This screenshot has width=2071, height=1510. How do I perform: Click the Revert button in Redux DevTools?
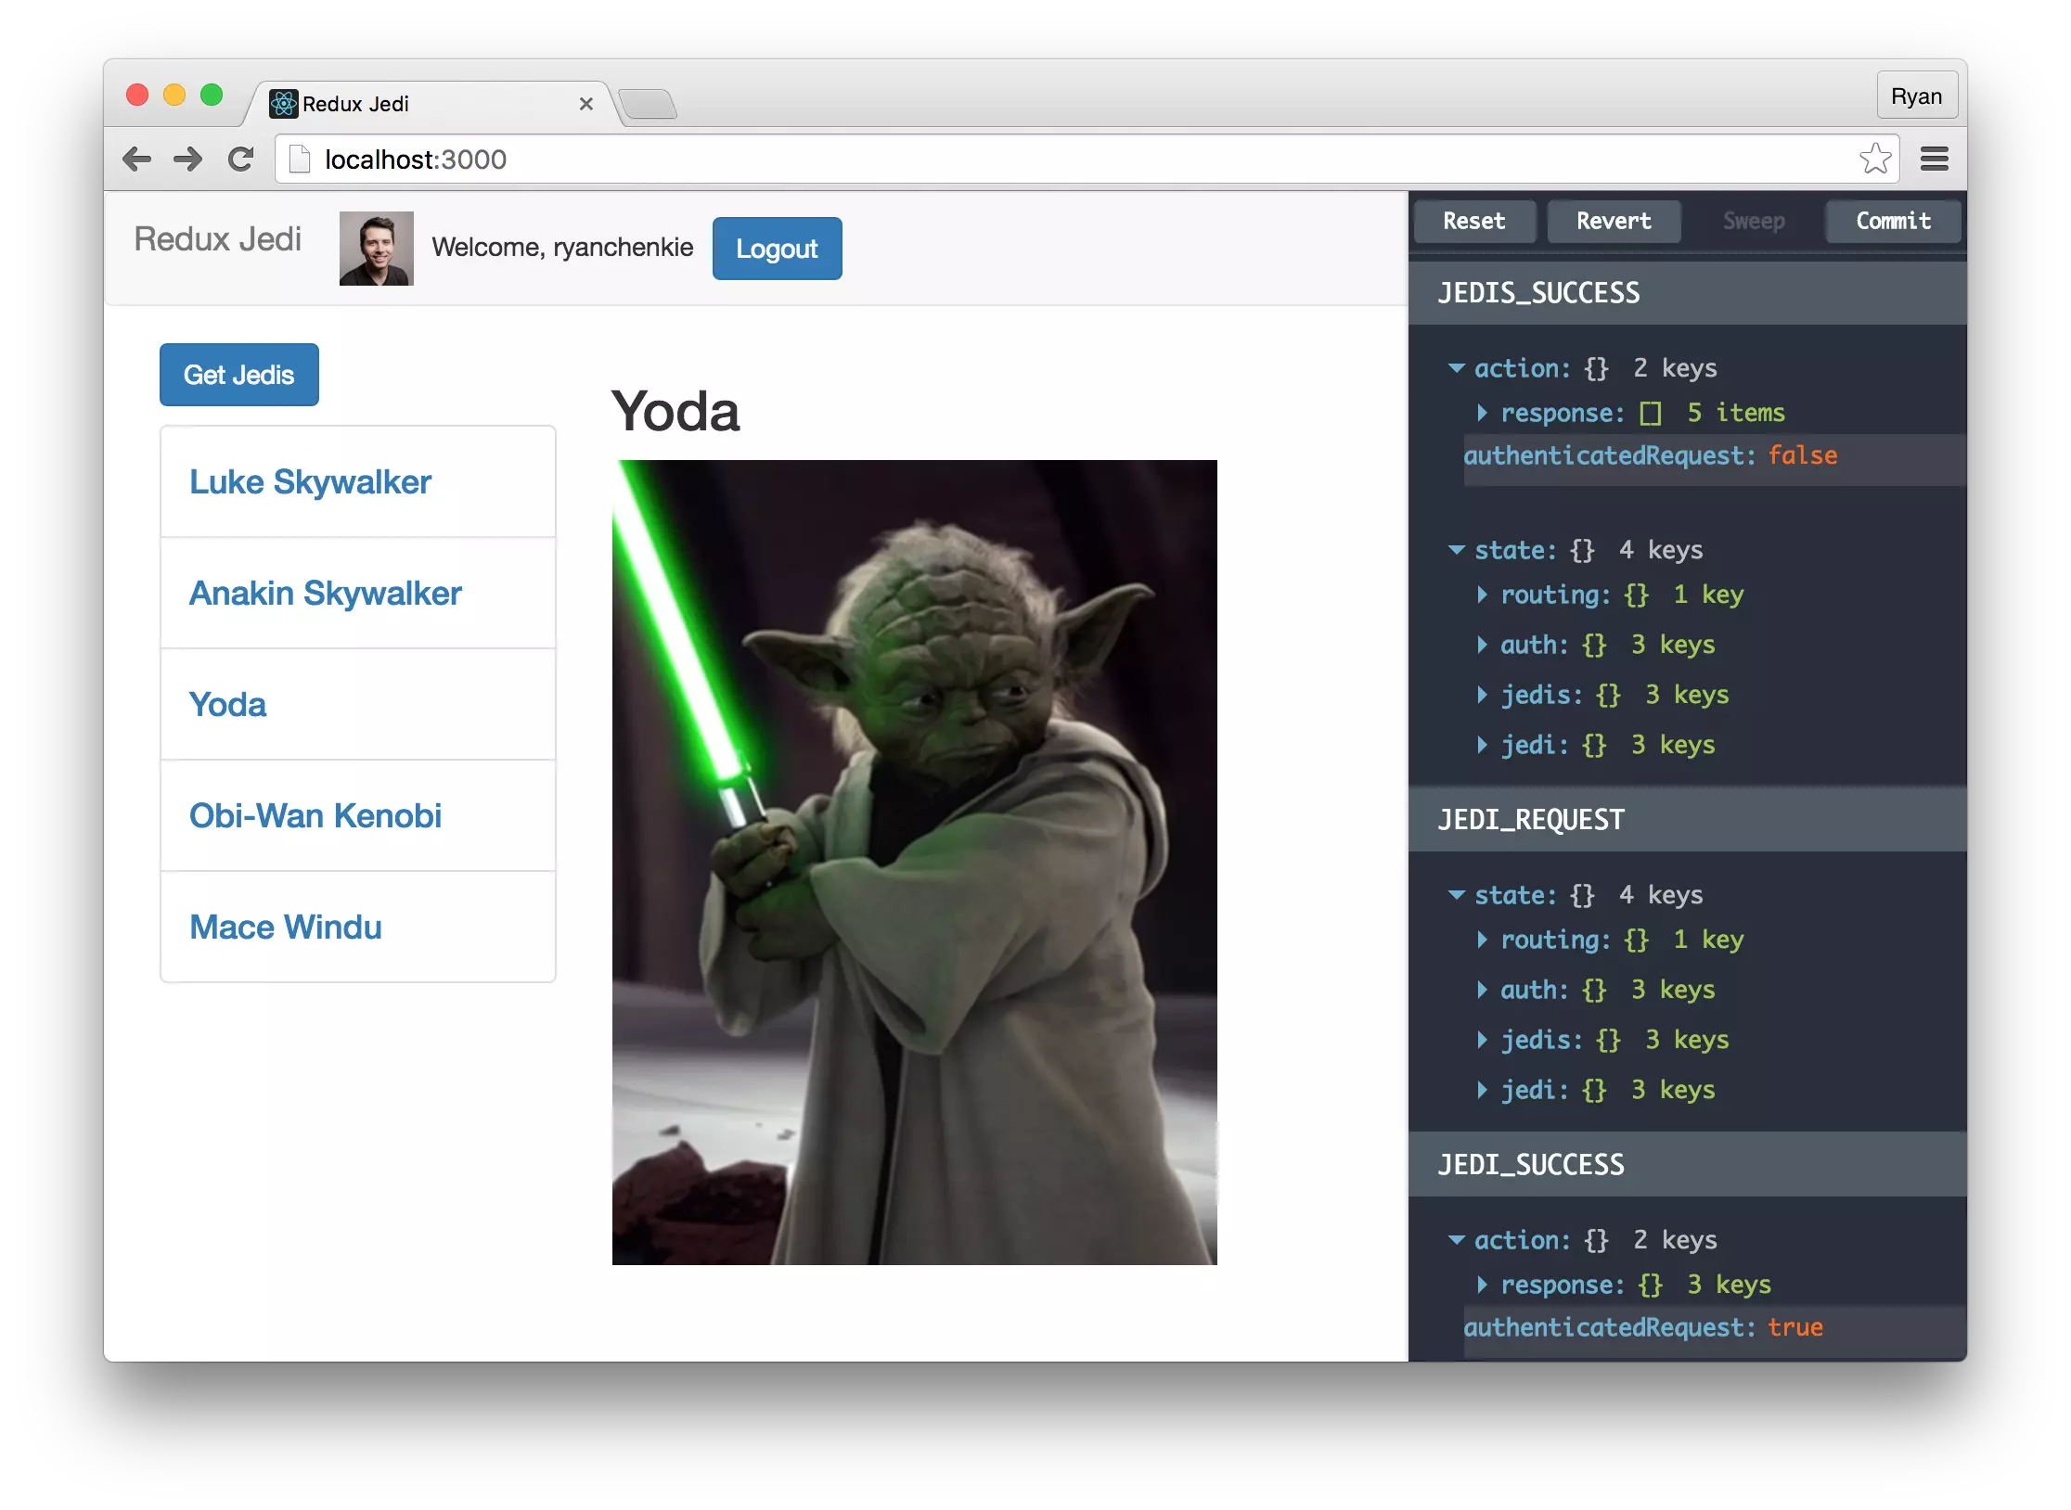pos(1614,221)
